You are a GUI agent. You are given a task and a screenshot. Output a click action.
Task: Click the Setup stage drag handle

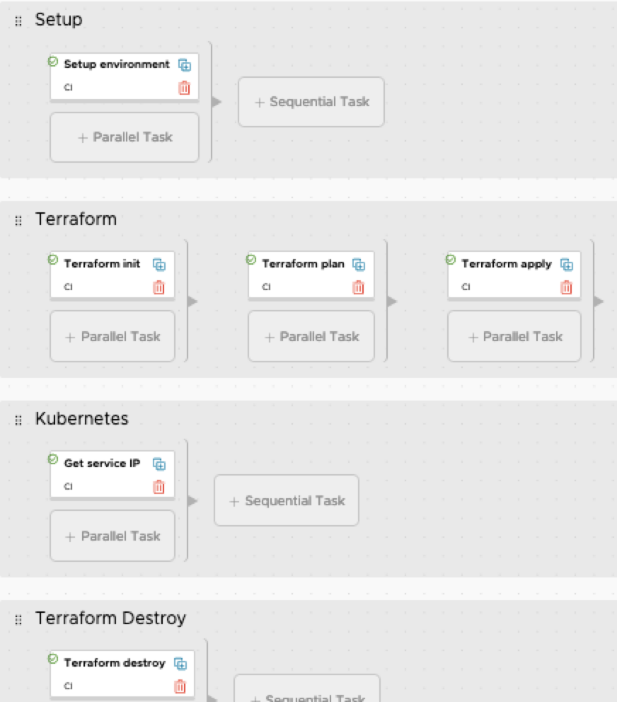[18, 21]
